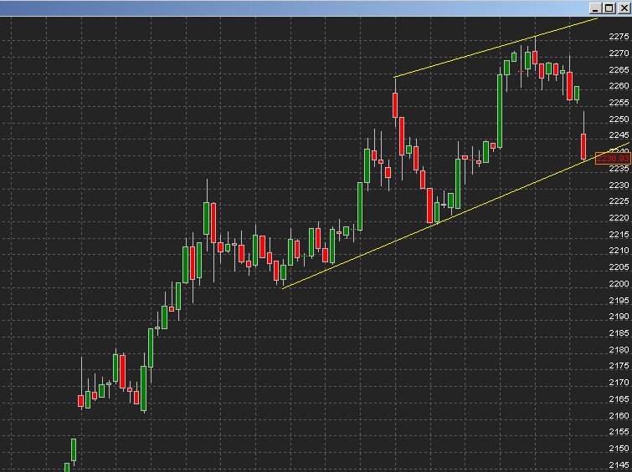Screen dimensions: 632x472
Task: Click the 2180 price axis label
Action: tap(619, 350)
